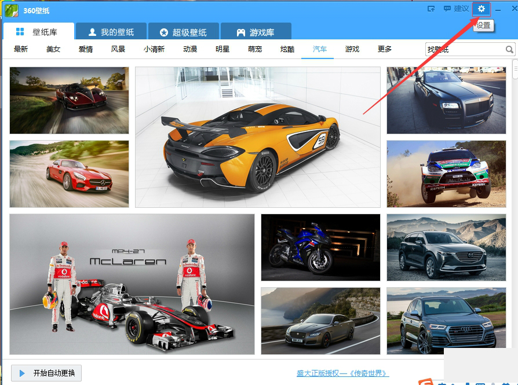
Task: Click the magnifier search icon
Action: pyautogui.click(x=509, y=50)
